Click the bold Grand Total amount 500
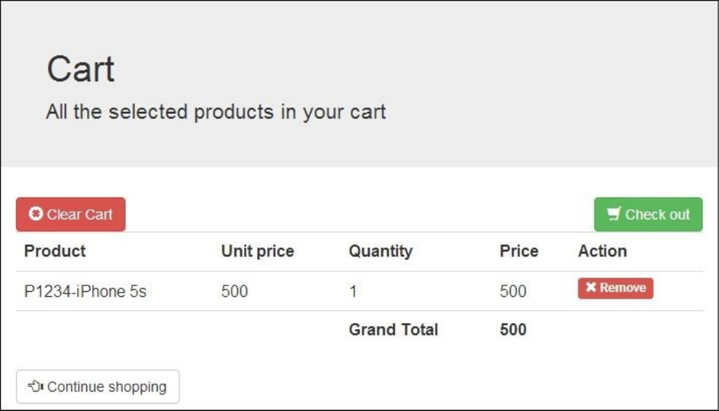This screenshot has width=719, height=411. click(513, 330)
